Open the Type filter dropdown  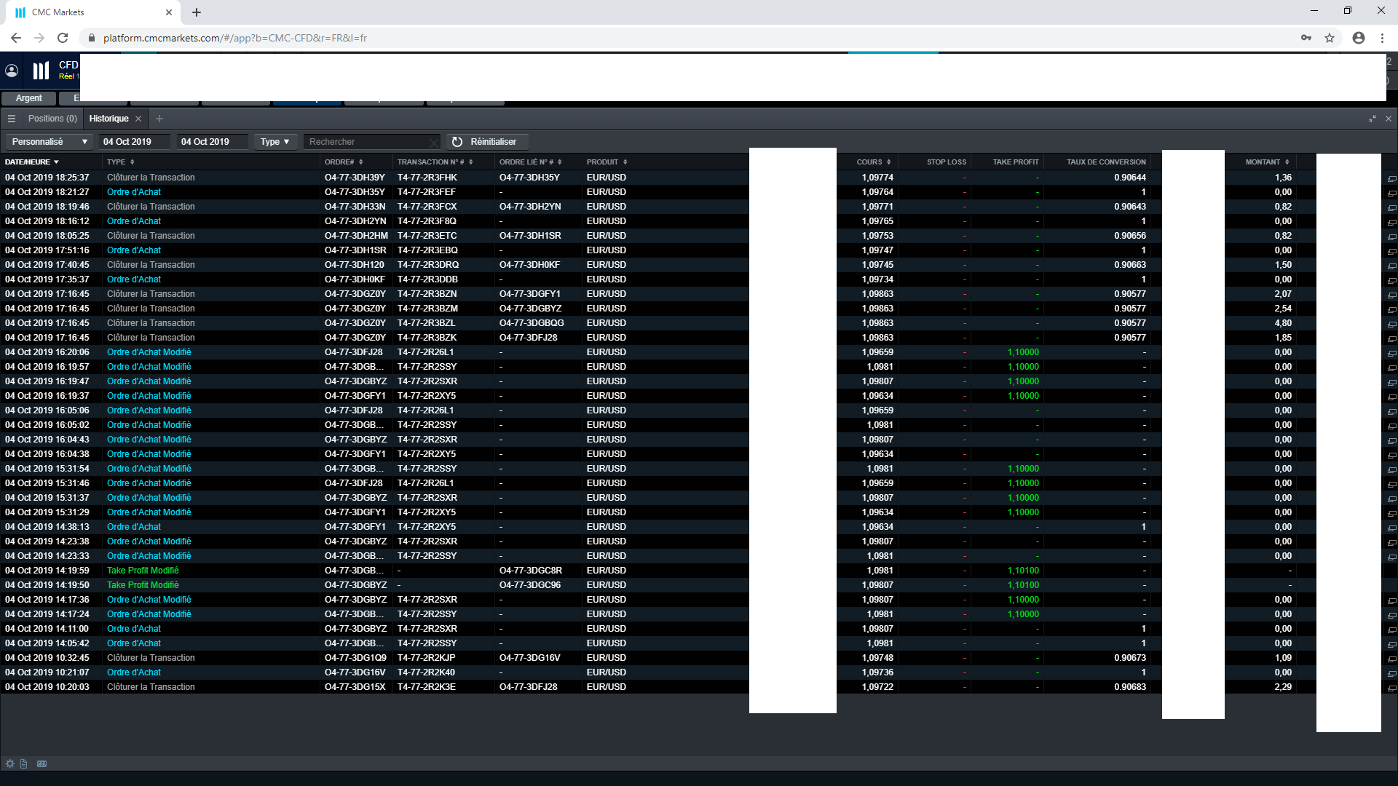(275, 142)
